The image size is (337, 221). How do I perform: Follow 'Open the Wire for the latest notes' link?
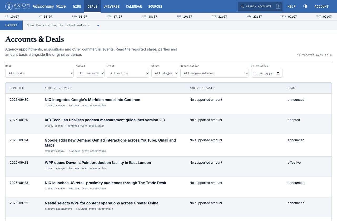(58, 25)
